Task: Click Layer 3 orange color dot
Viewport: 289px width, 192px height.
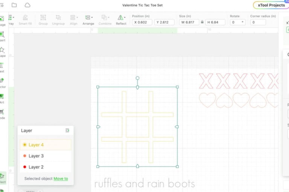Action: coord(24,156)
